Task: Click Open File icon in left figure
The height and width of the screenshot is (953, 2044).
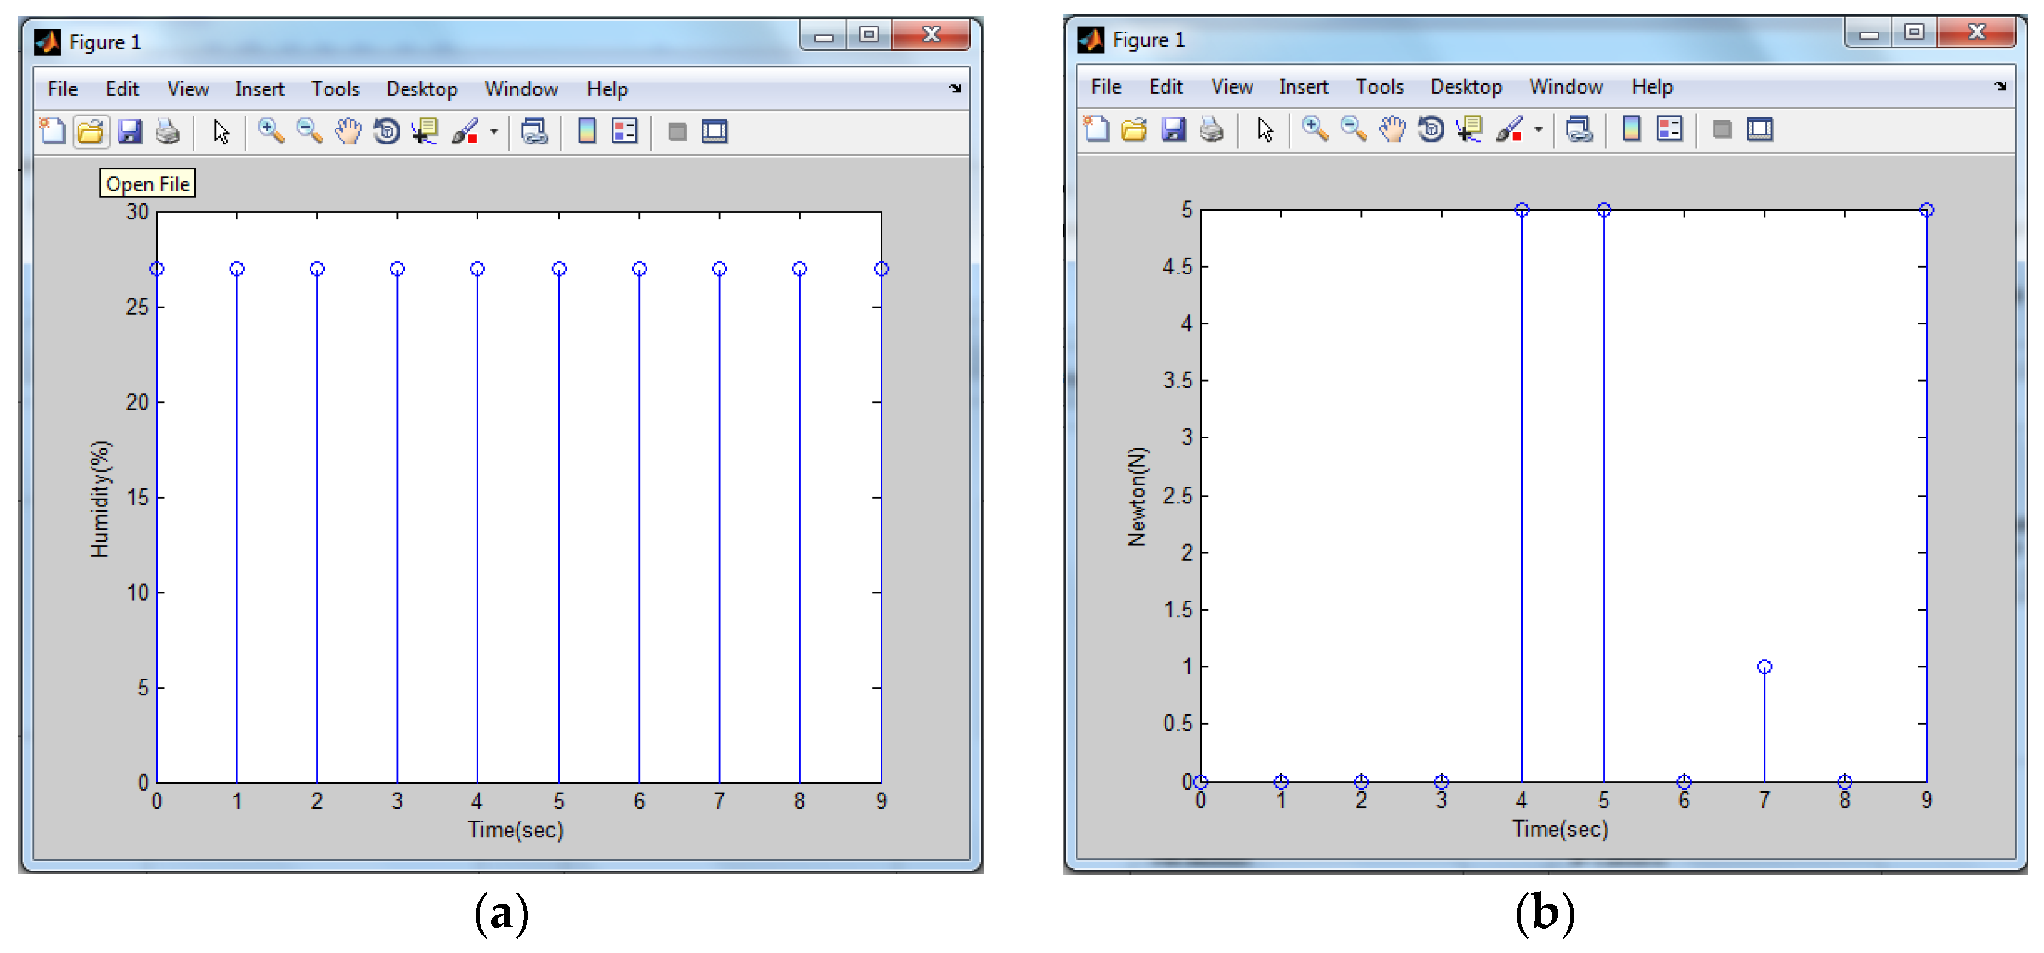Action: click(x=91, y=132)
